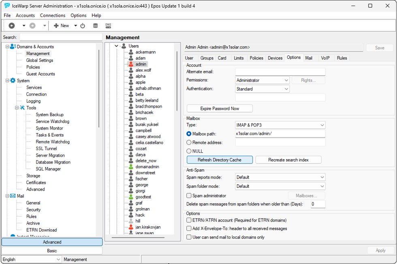The width and height of the screenshot is (397, 264).
Task: Switch to the Basic view button
Action: click(52, 251)
